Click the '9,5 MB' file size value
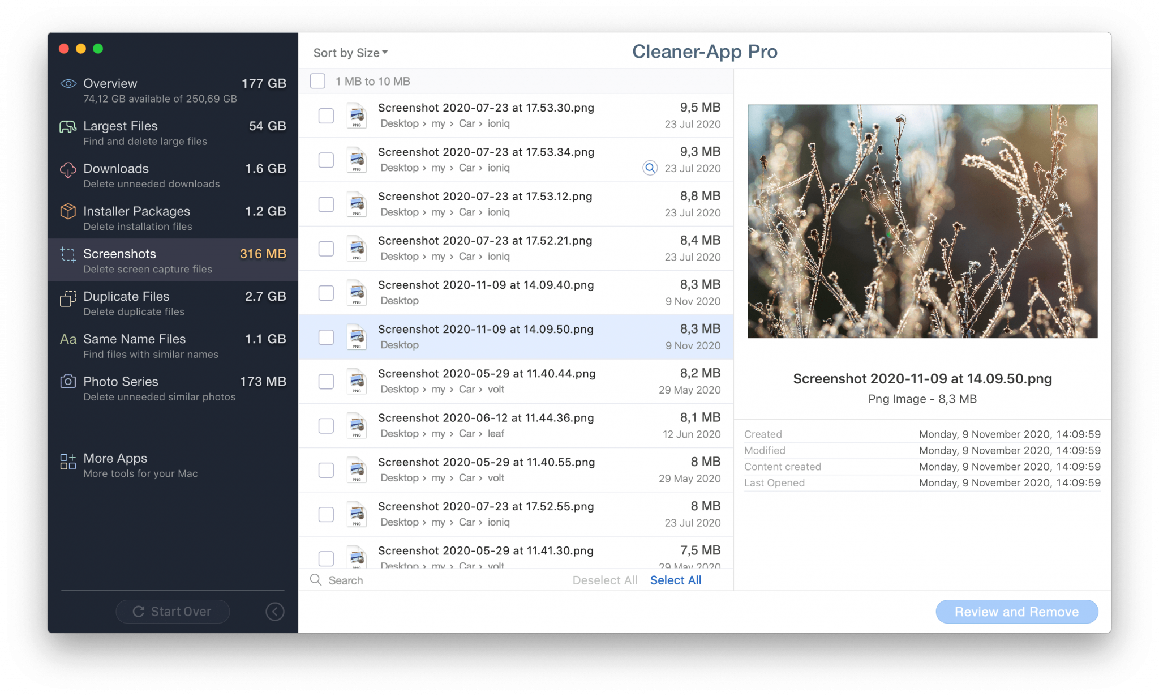Screen dimensions: 1159x696 [x=700, y=108]
